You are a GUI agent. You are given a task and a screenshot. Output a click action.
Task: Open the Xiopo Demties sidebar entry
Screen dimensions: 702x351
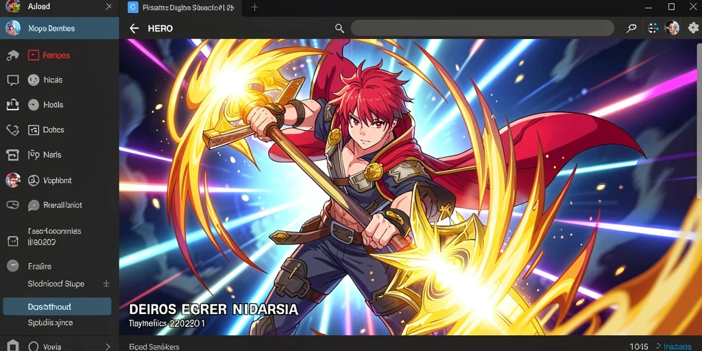(60, 28)
